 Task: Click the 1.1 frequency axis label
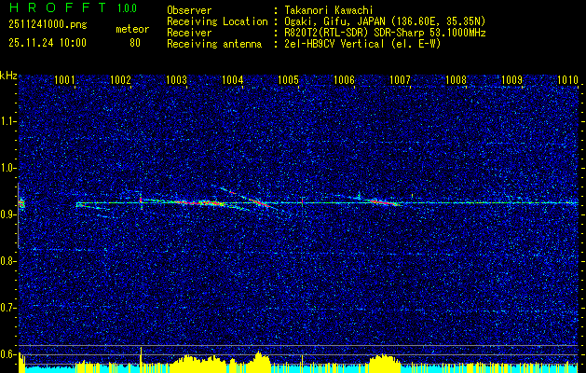(7, 121)
